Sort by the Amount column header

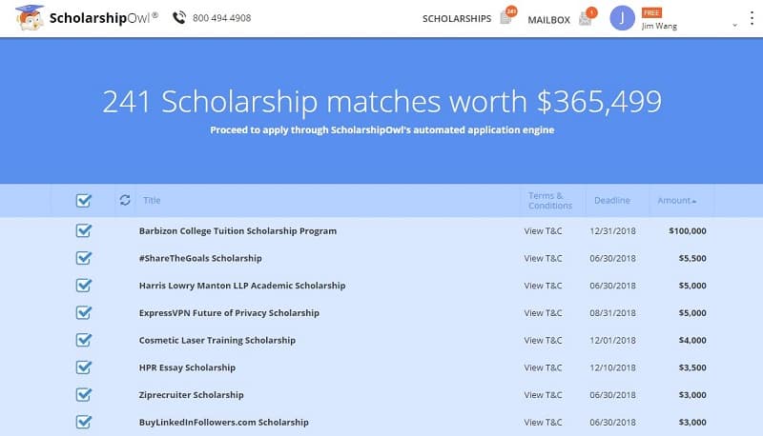[676, 200]
